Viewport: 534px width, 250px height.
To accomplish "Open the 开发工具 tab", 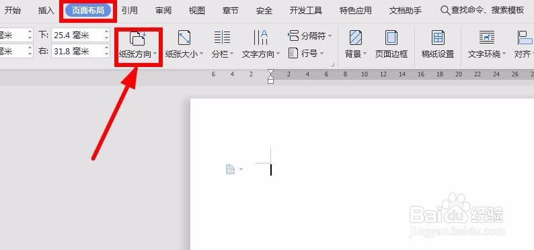I will click(306, 11).
